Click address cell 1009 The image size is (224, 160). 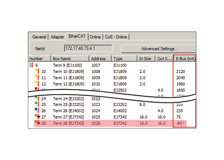[x=96, y=78]
